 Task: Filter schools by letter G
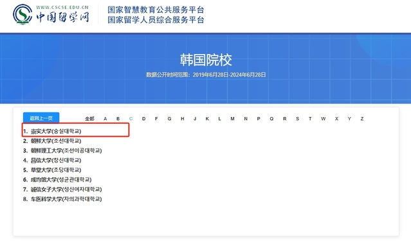coord(169,119)
